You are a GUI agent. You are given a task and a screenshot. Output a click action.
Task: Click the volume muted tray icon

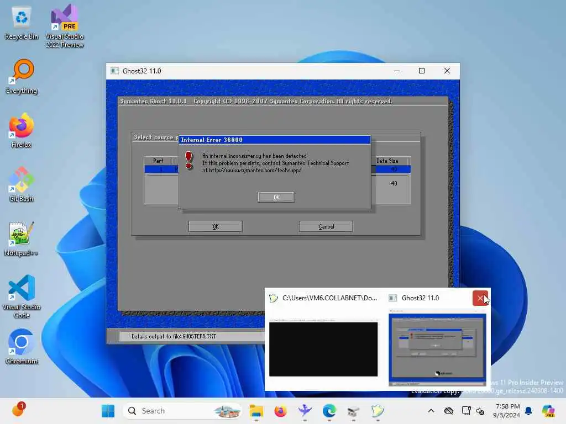click(x=480, y=411)
